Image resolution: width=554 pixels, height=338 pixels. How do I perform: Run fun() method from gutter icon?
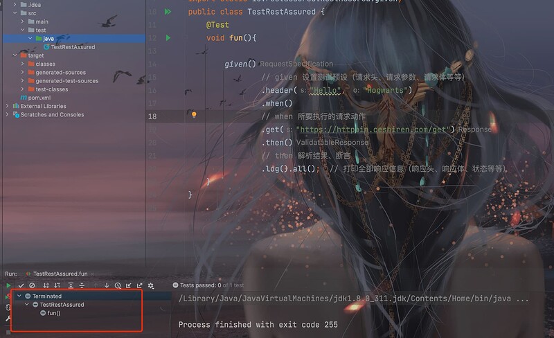168,38
